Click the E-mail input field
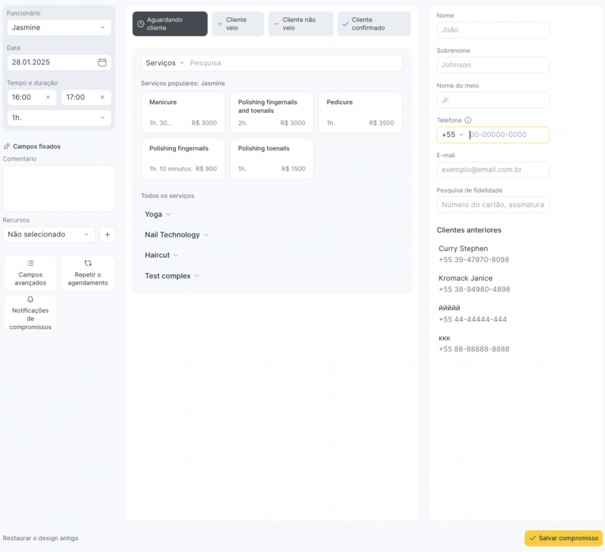Image resolution: width=605 pixels, height=552 pixels. pyautogui.click(x=493, y=170)
